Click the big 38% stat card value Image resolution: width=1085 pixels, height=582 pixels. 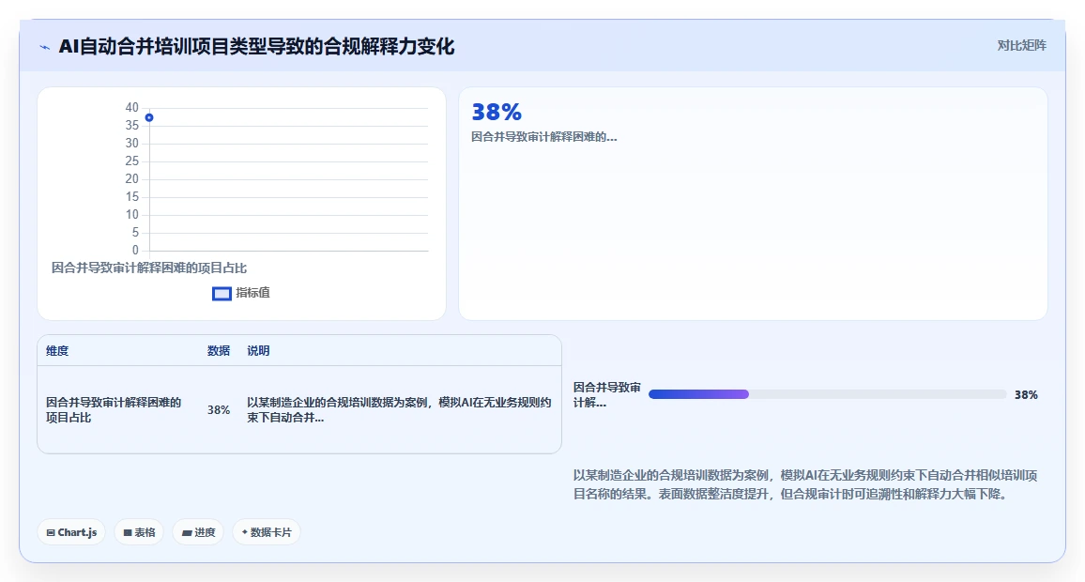[497, 112]
